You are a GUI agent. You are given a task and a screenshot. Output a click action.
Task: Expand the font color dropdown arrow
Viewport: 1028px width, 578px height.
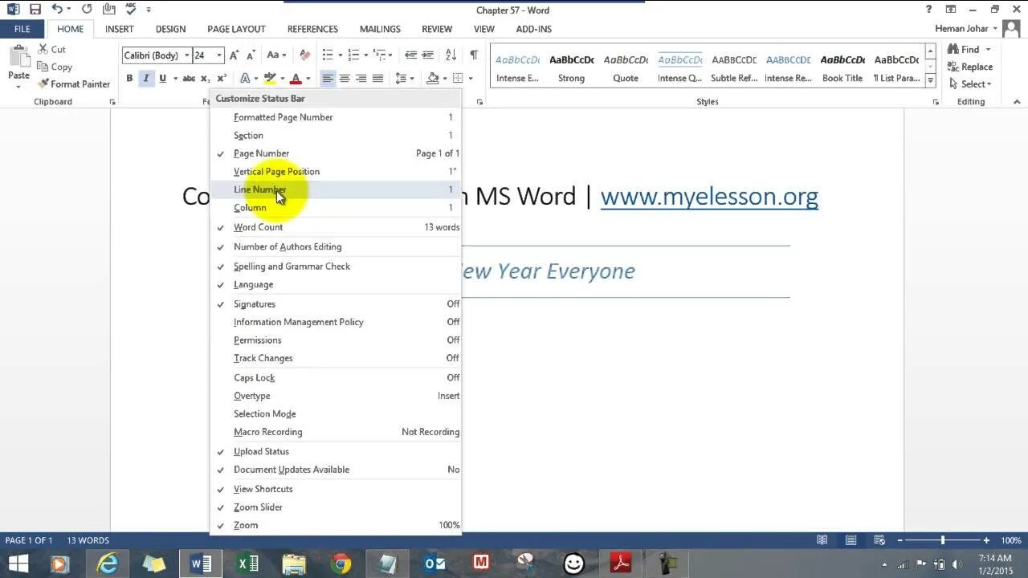pyautogui.click(x=308, y=79)
